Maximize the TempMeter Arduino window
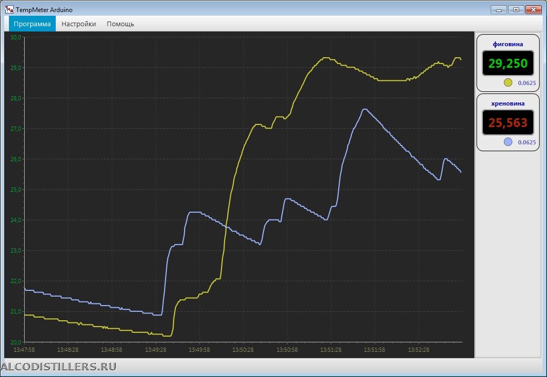Screen dimensions: 547x377 [x=516, y=10]
